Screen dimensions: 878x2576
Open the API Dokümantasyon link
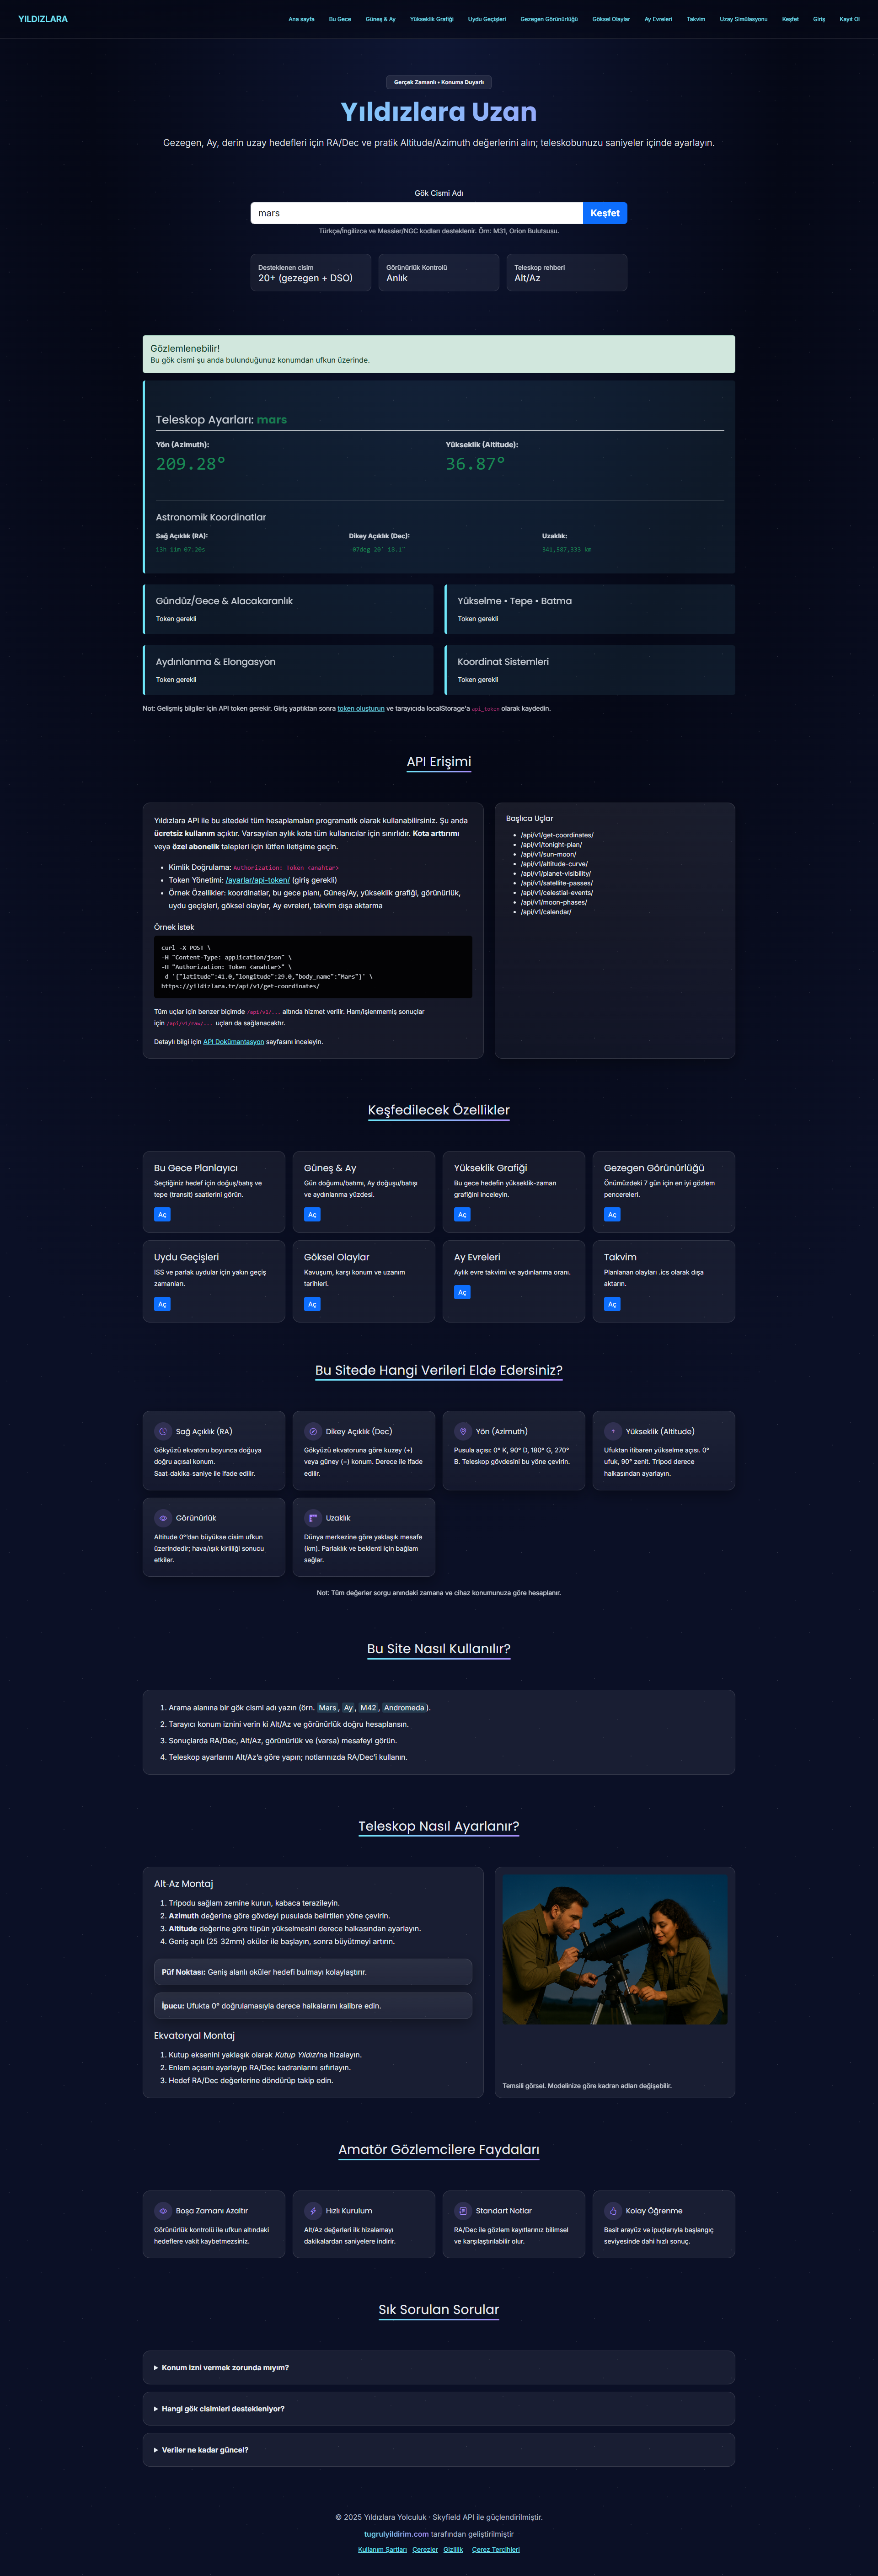click(x=234, y=1042)
